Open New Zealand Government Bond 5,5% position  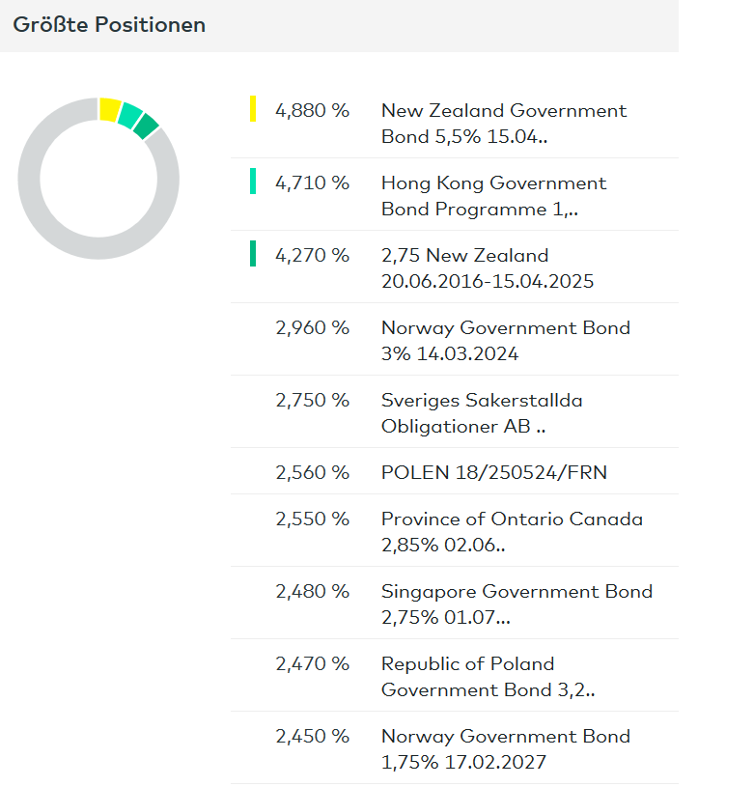click(x=503, y=124)
